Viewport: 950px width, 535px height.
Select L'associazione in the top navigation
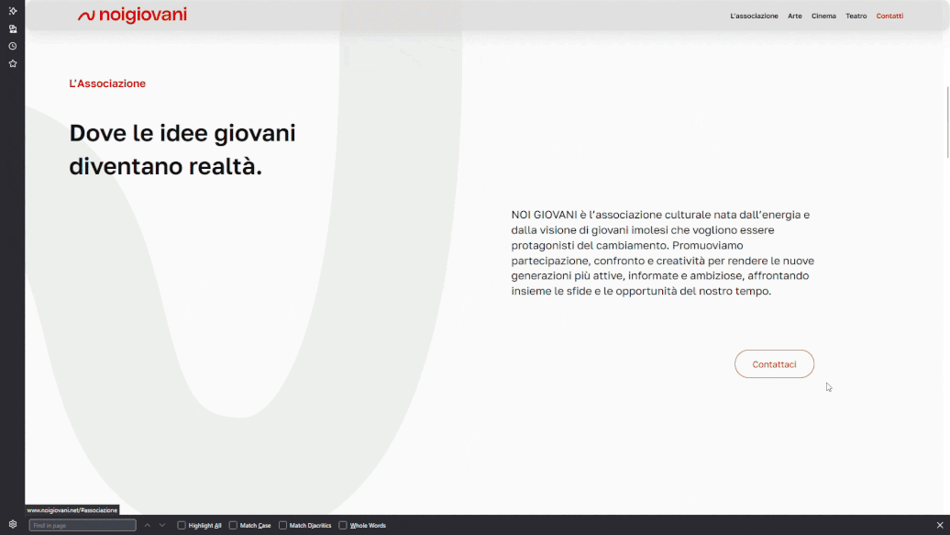[753, 16]
